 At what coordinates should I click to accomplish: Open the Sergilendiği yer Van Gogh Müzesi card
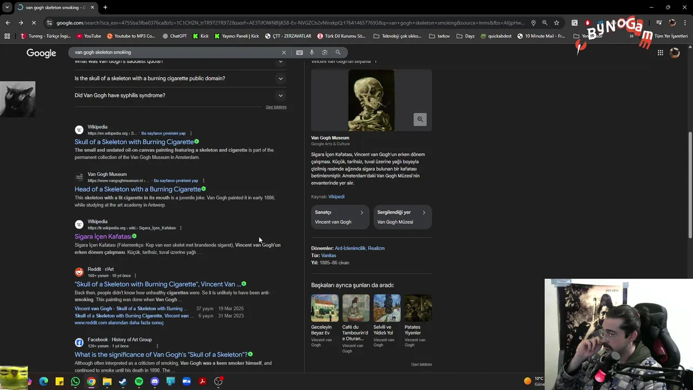point(402,217)
